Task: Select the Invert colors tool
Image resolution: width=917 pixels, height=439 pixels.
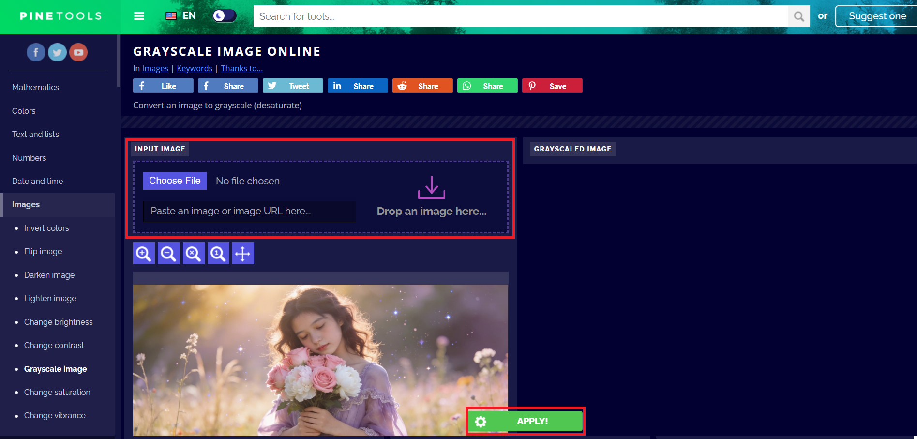Action: (46, 228)
